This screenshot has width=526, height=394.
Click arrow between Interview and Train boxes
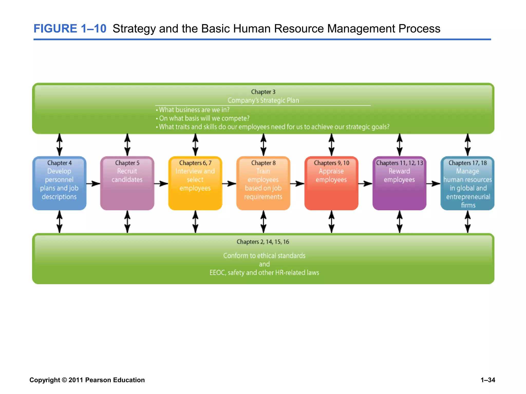tap(229, 184)
